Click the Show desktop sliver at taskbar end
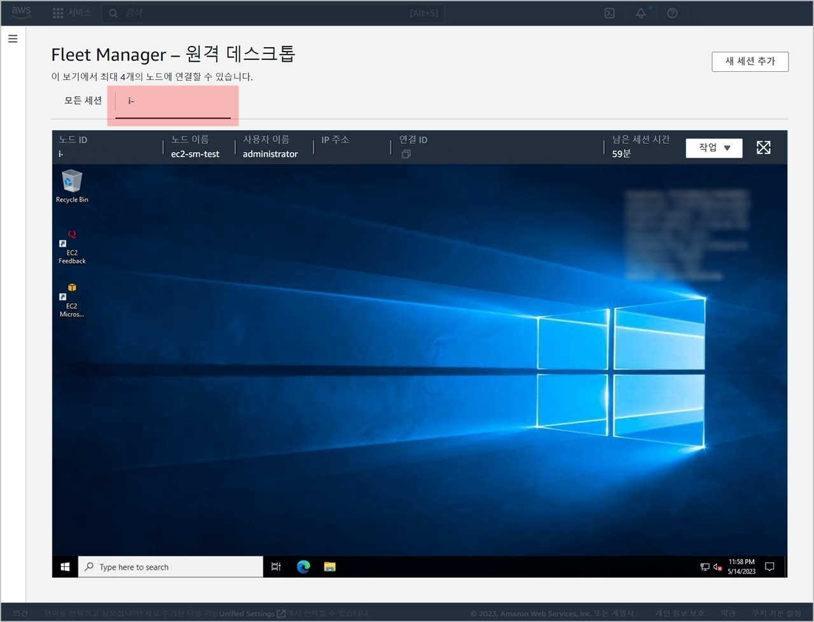Viewport: 814px width, 622px height. 785,567
